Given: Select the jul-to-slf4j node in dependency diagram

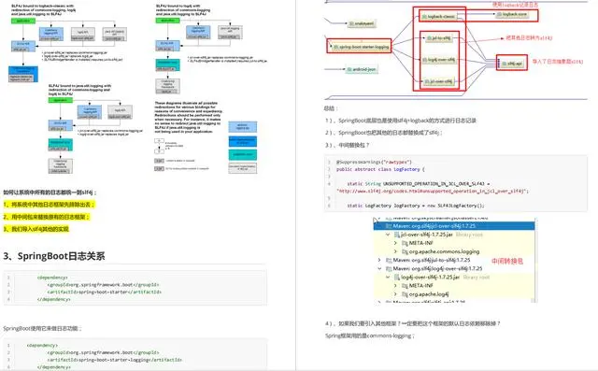Looking at the screenshot, I should (438, 38).
